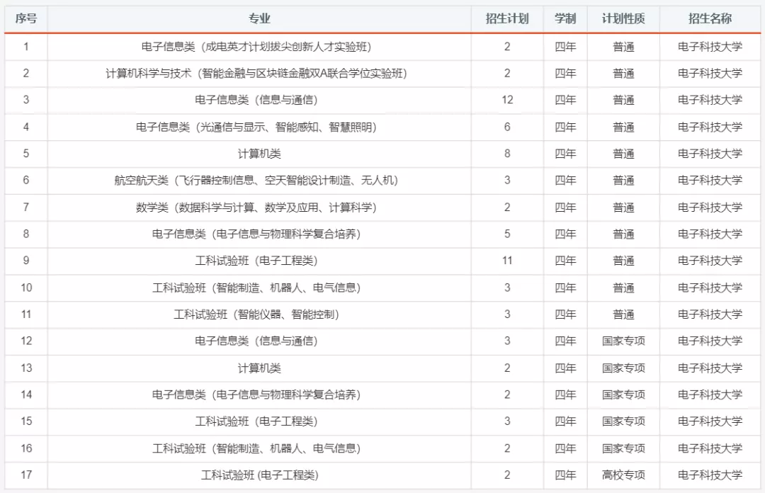Open the 电子科技大学 link in row 17
Viewport: 765px width, 493px height.
click(x=709, y=475)
